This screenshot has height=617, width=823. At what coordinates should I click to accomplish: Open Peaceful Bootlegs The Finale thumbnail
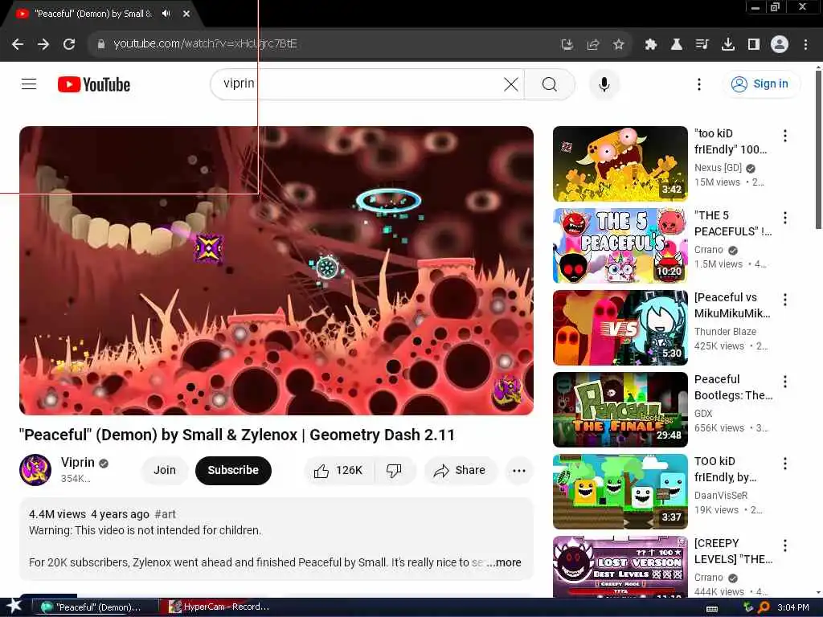620,409
